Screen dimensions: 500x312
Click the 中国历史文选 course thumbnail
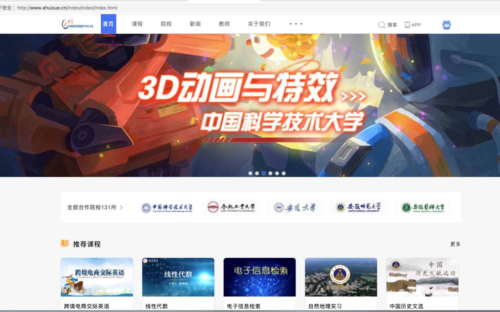pyautogui.click(x=422, y=277)
